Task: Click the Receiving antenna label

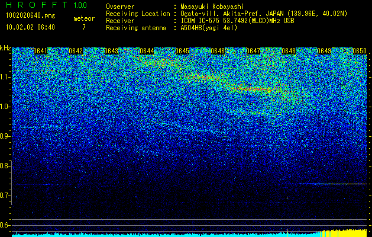Action: (136, 28)
